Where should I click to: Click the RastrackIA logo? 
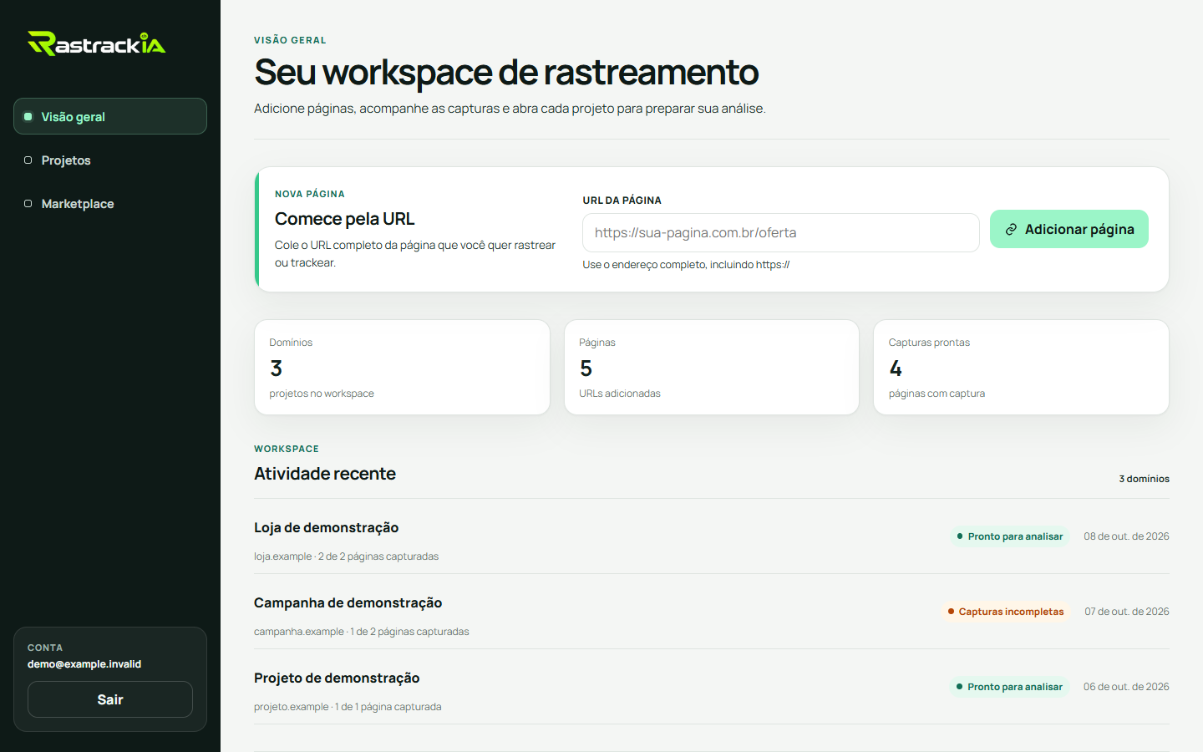click(97, 43)
